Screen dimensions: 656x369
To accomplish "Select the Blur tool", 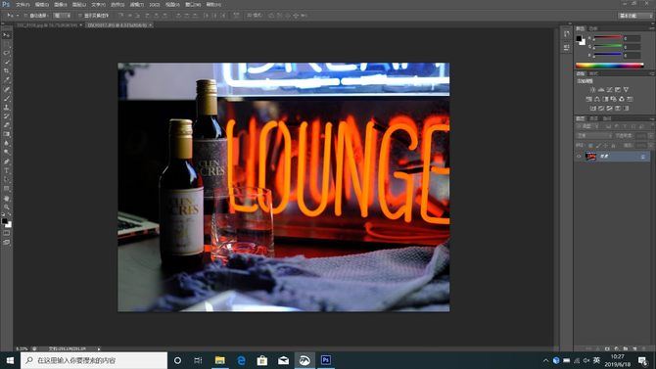I will pyautogui.click(x=6, y=144).
